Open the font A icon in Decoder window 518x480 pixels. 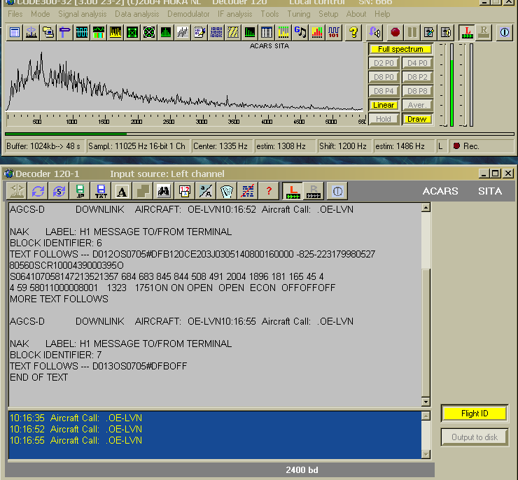122,191
